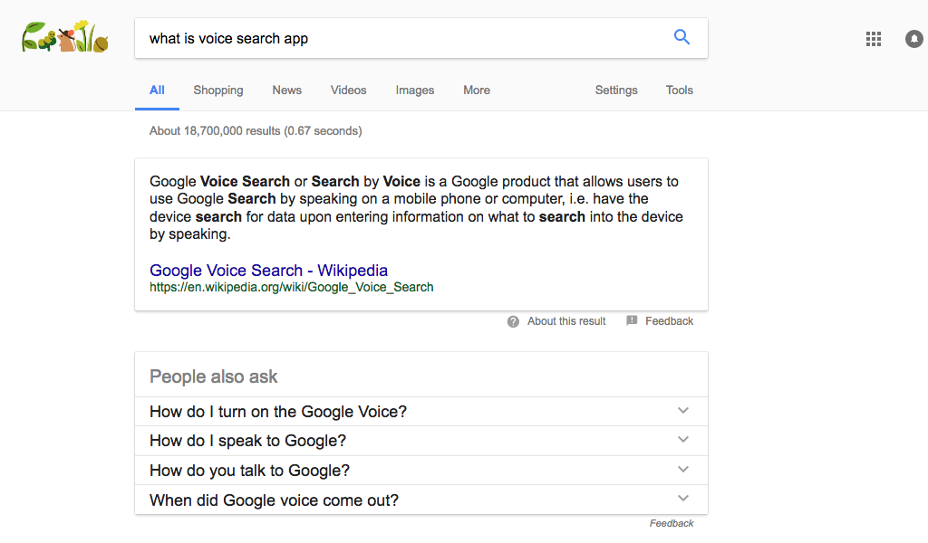Expand 'When did Google voice come out?' chevron
The width and height of the screenshot is (928, 543).
tap(683, 498)
